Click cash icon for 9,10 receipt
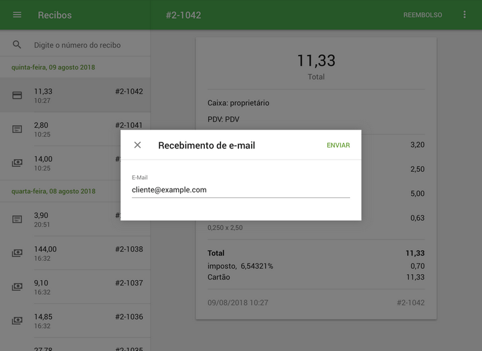 coord(17,287)
